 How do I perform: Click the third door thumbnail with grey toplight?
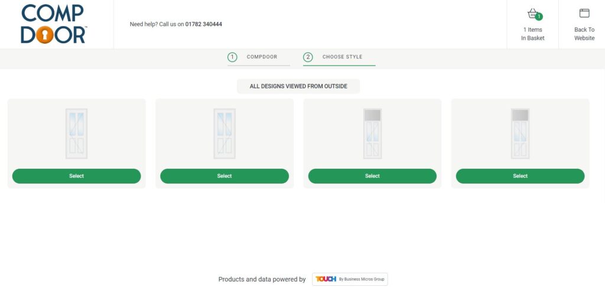tap(372, 133)
